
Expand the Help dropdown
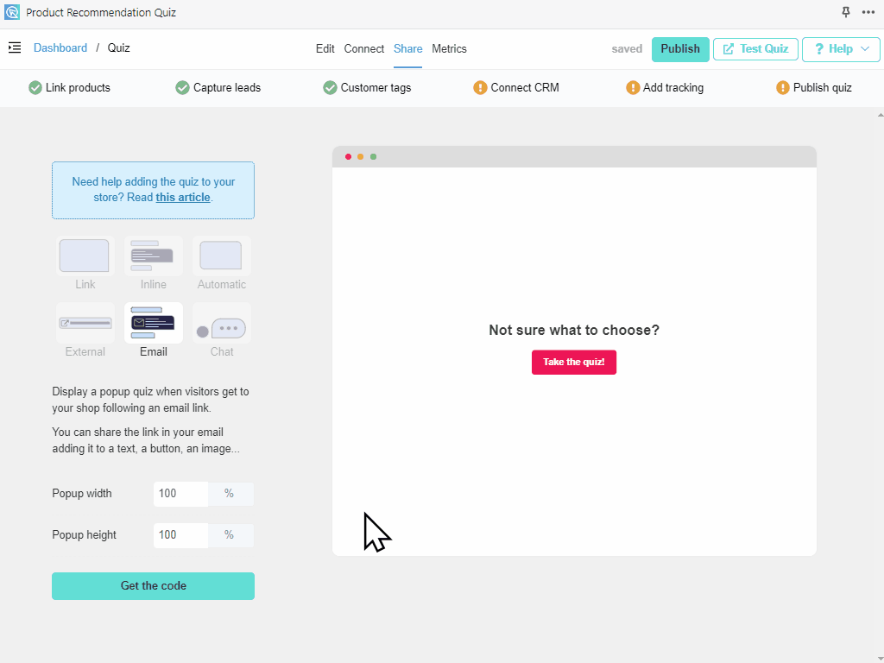click(x=841, y=49)
